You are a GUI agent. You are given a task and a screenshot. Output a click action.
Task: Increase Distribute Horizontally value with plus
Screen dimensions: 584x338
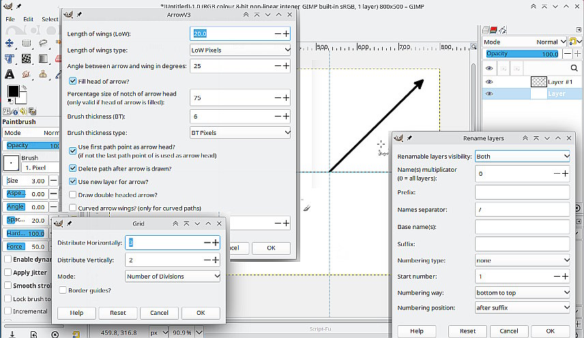click(216, 243)
